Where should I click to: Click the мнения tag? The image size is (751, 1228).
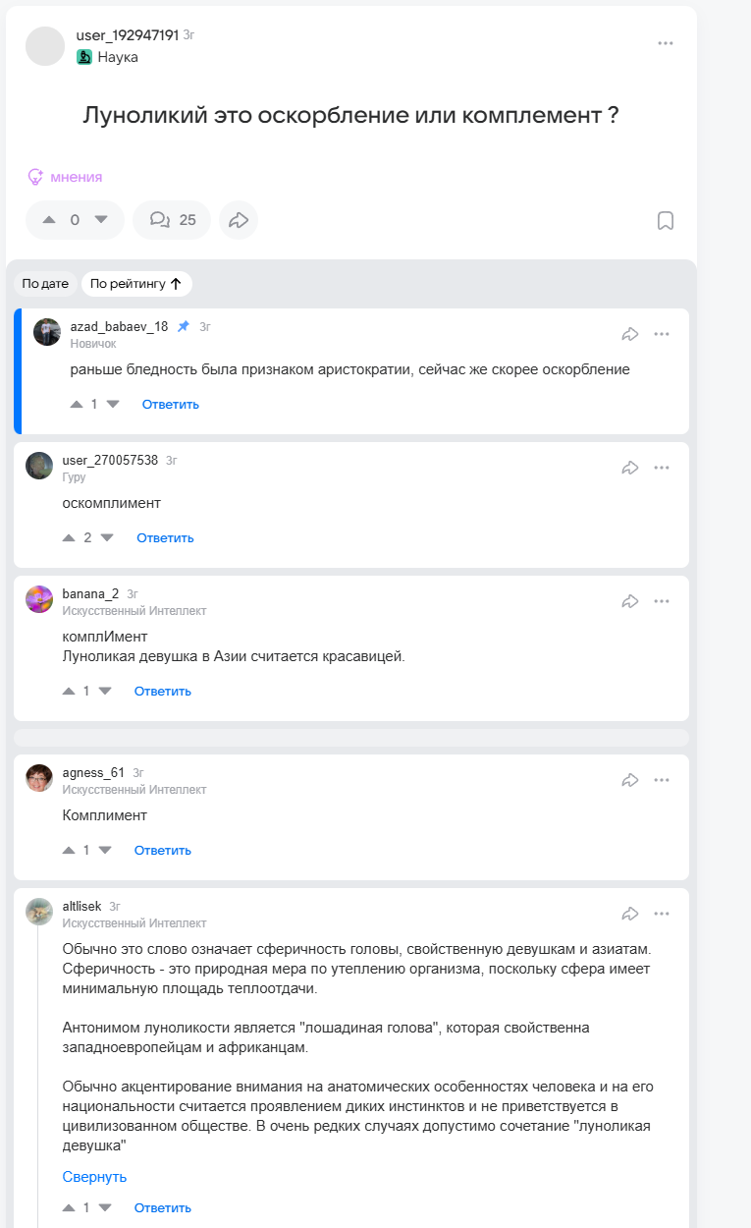[65, 177]
